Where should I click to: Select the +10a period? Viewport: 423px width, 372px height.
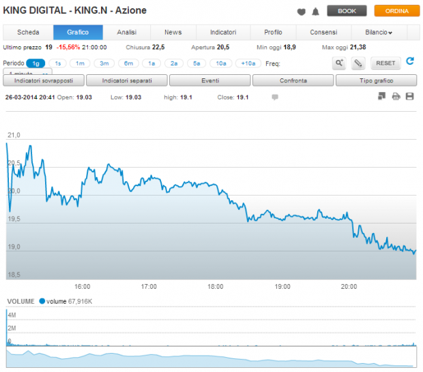(x=248, y=63)
